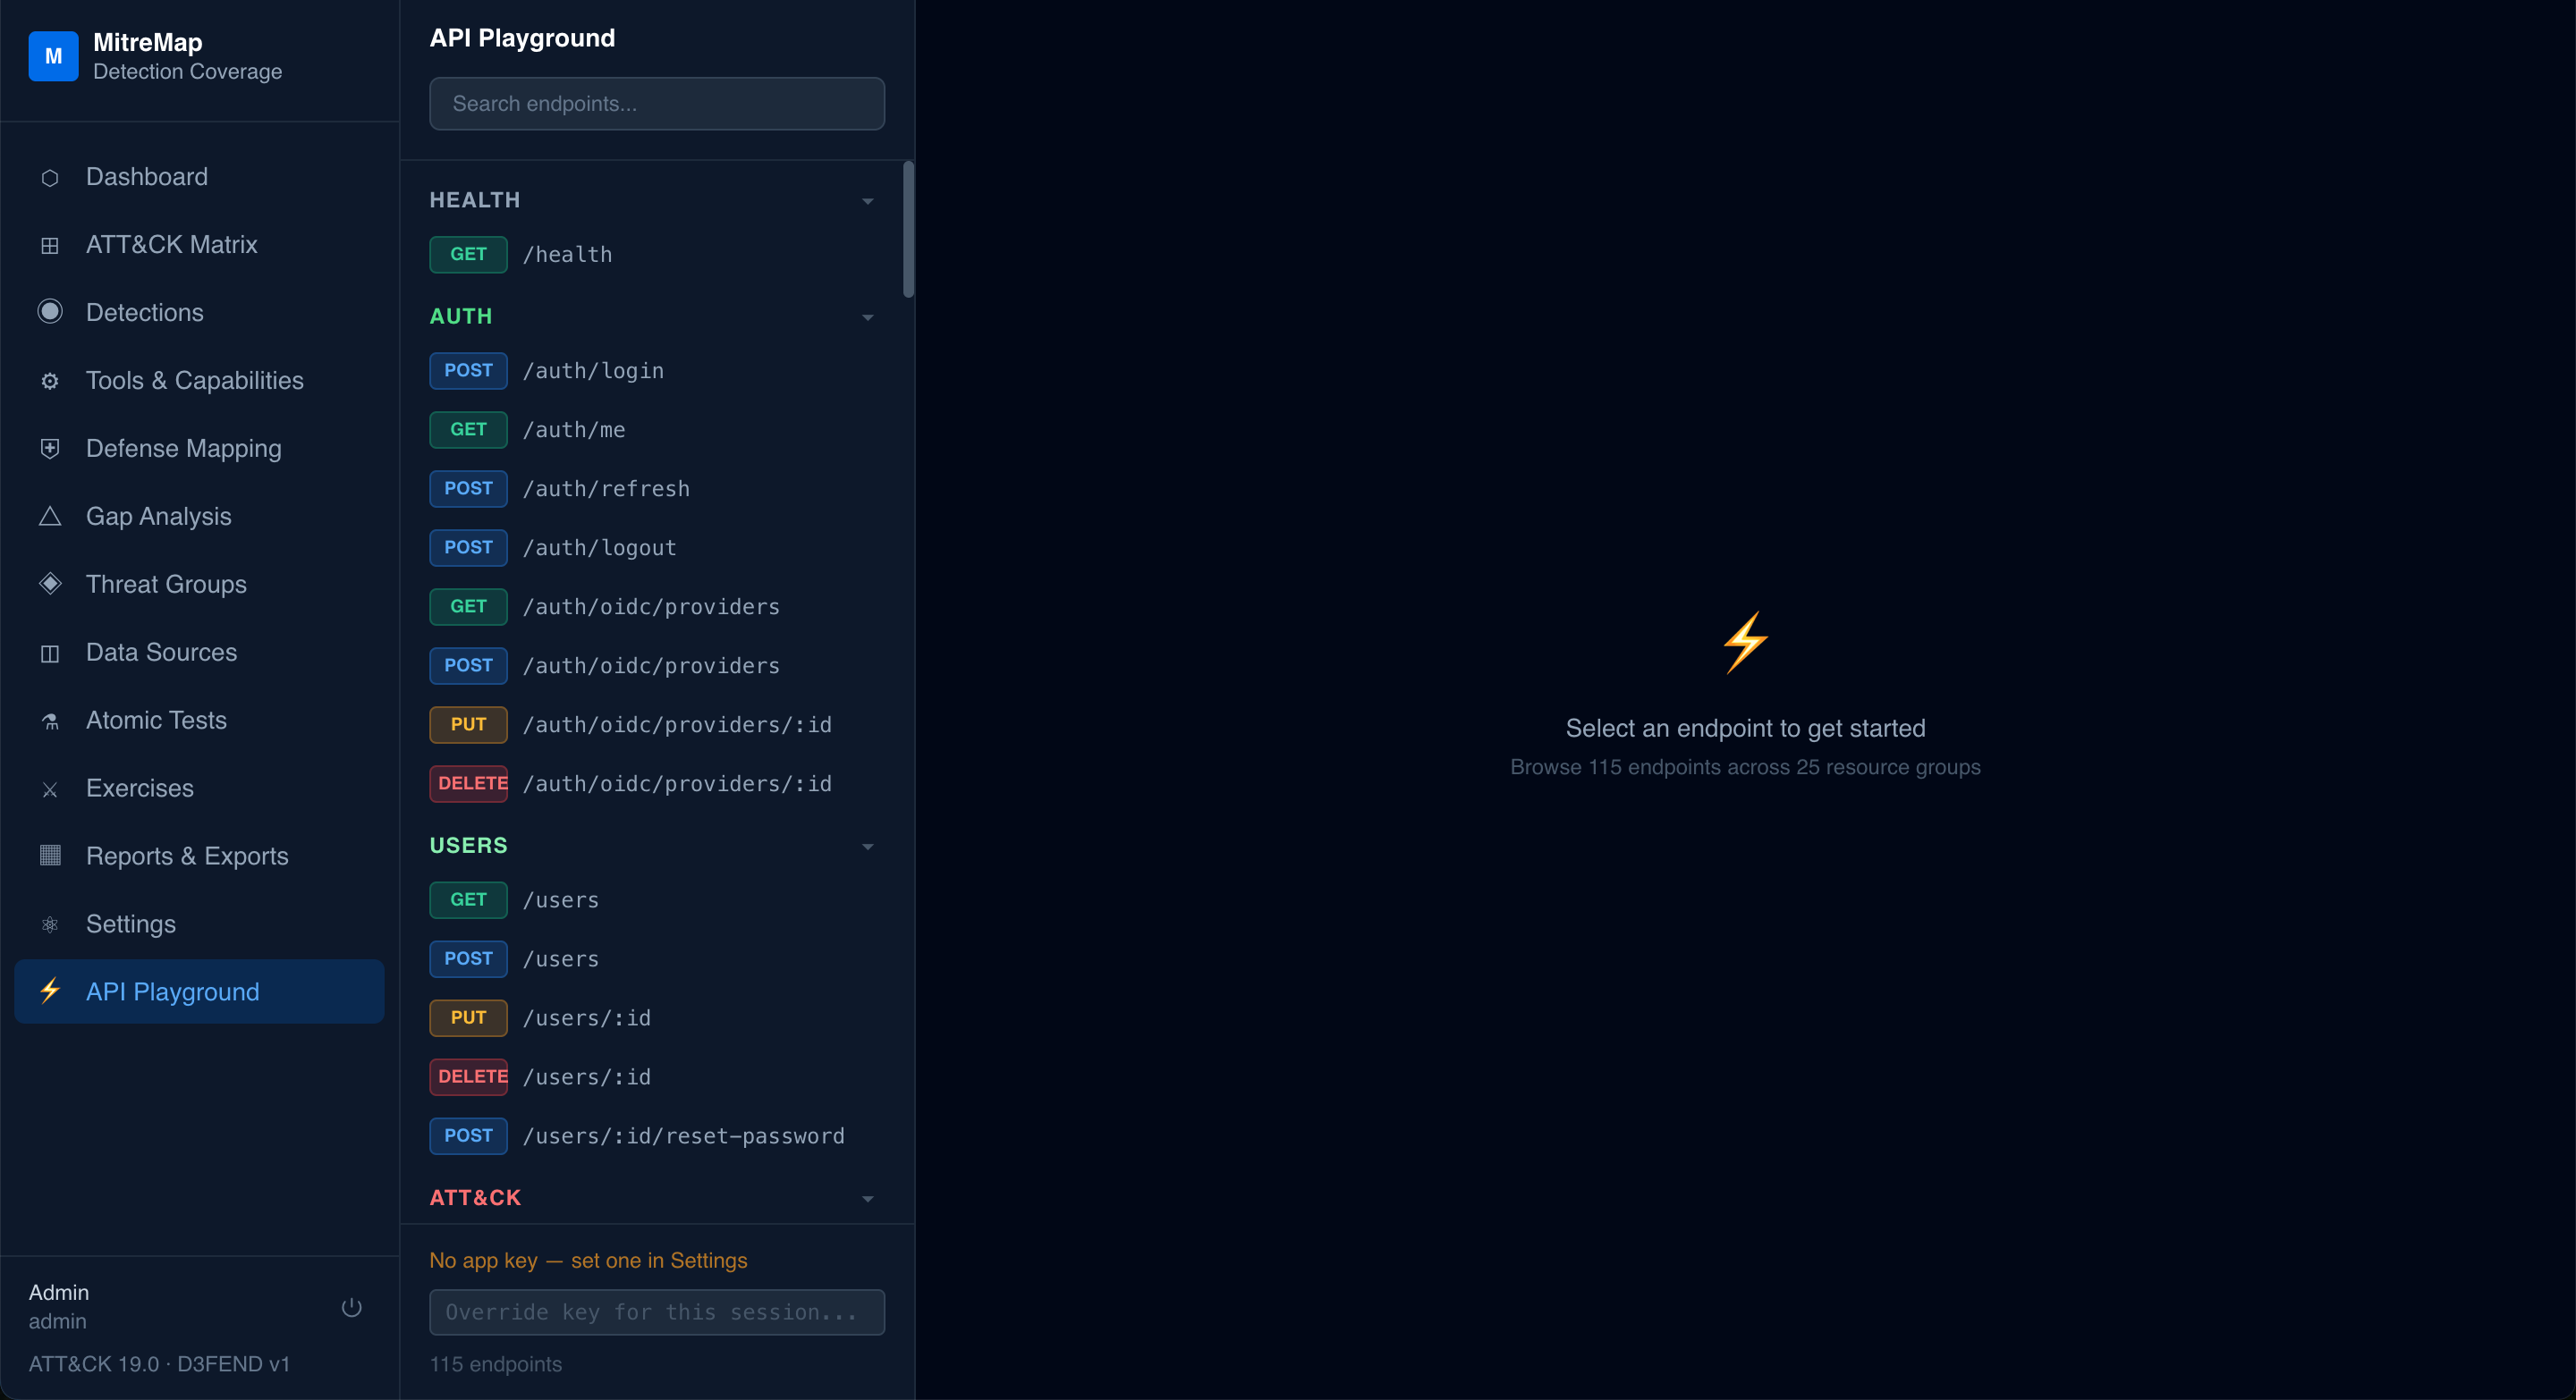Open Threat Groups page
The height and width of the screenshot is (1400, 2576).
[199, 585]
